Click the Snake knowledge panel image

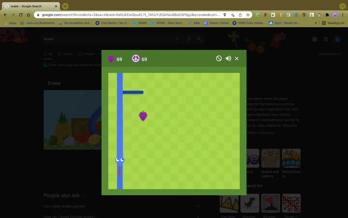73,120
